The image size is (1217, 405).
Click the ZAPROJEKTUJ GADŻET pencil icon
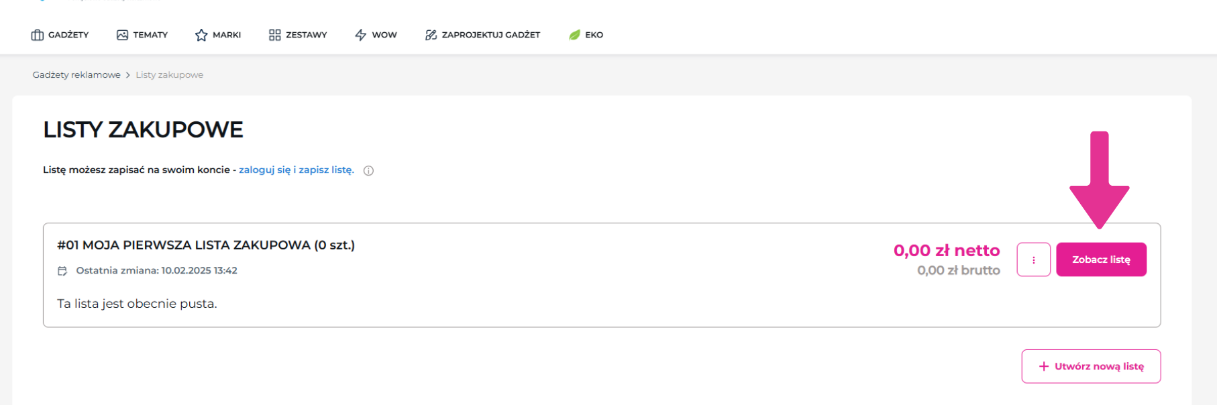pyautogui.click(x=431, y=35)
